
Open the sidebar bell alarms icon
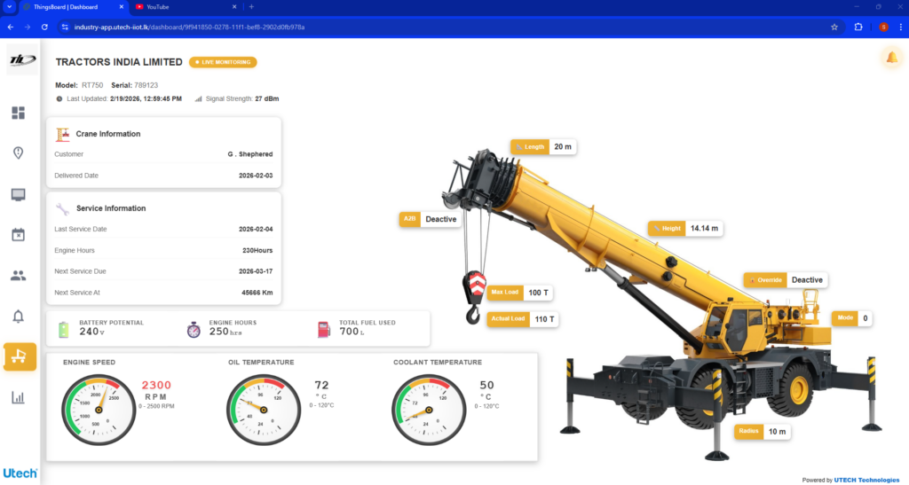[x=19, y=316]
